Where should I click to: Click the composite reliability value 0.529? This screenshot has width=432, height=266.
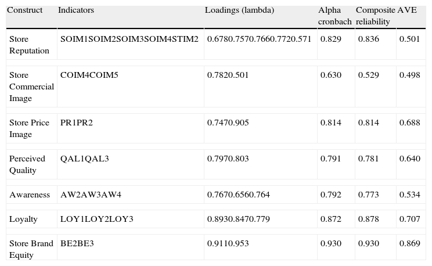click(x=369, y=75)
